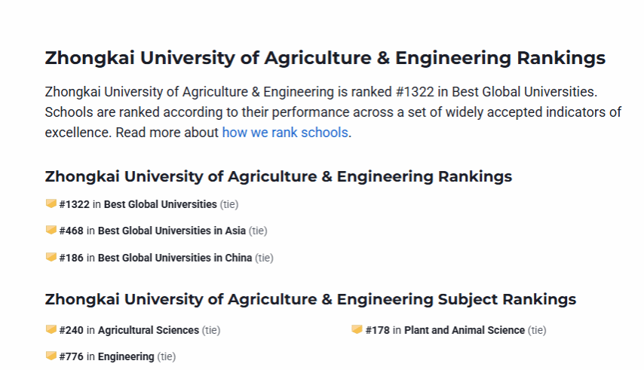644x370 pixels.
Task: Click the smaller second Rankings subheading
Action: coord(278,176)
